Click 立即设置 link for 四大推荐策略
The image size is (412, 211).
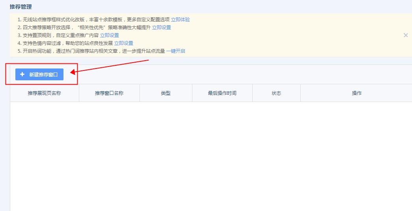click(161, 27)
